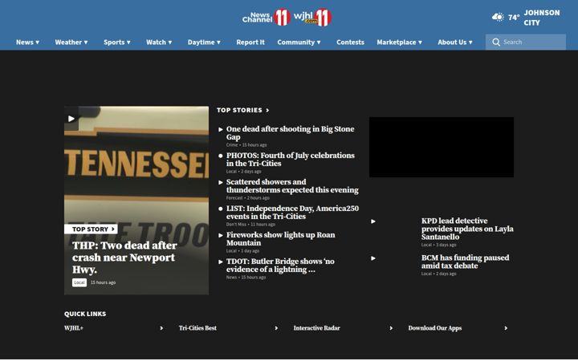Image resolution: width=578 pixels, height=361 pixels.
Task: Open THP Two dead after crash headline
Action: point(124,258)
